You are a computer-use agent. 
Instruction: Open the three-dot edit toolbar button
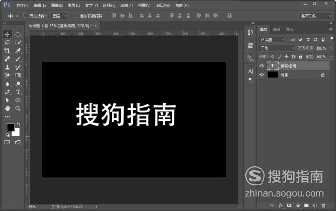coord(7,117)
